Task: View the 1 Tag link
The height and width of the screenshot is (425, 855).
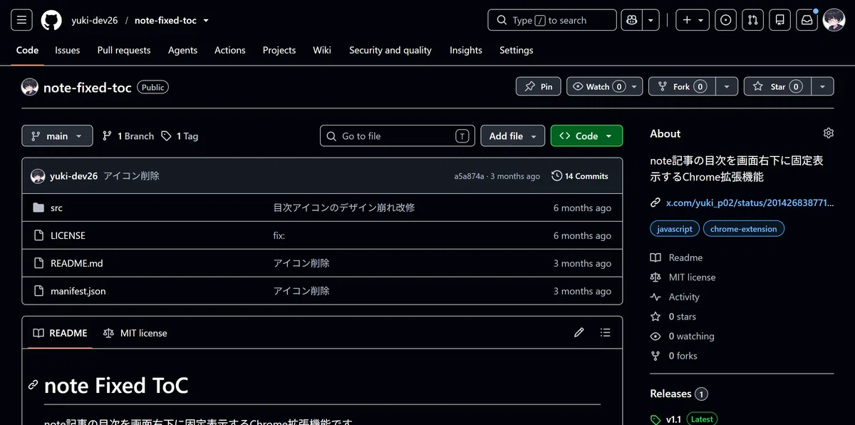Action: point(180,135)
